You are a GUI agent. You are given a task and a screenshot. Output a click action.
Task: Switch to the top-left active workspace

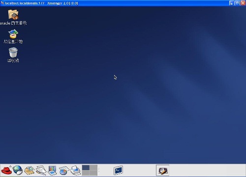[86, 168]
